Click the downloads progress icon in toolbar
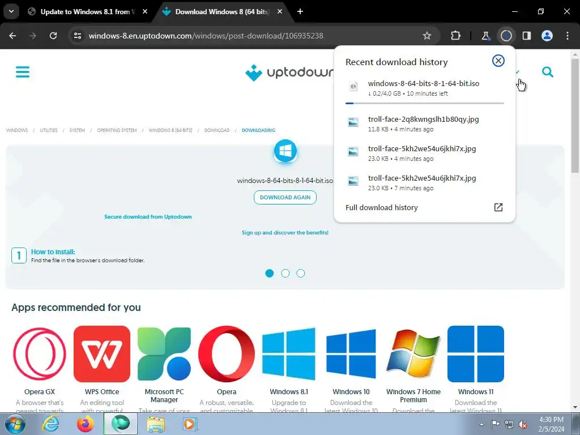The image size is (580, 435). [506, 36]
